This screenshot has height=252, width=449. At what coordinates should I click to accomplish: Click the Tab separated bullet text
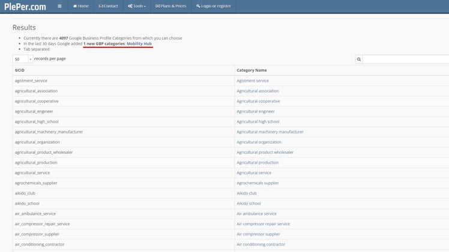click(x=37, y=49)
